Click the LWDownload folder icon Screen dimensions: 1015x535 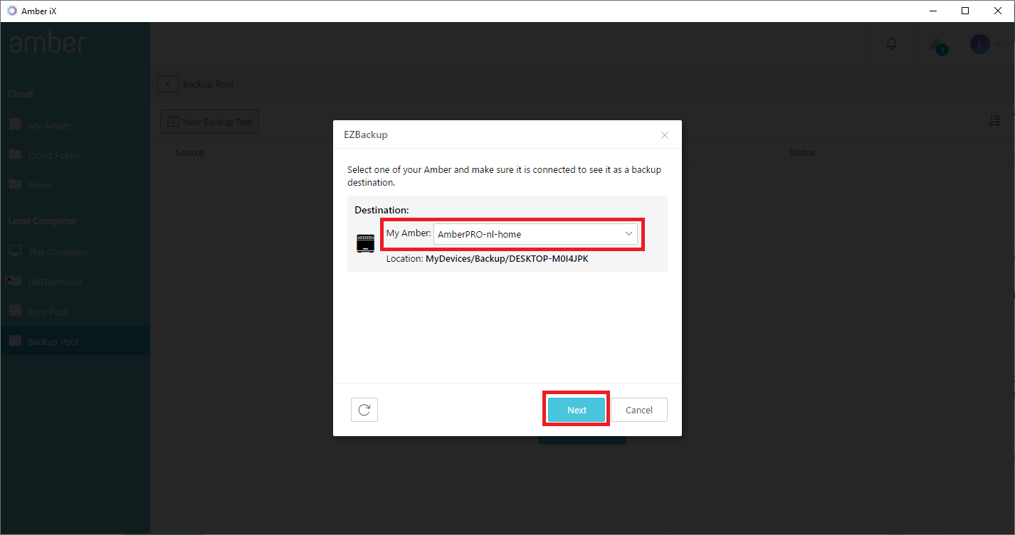point(14,281)
